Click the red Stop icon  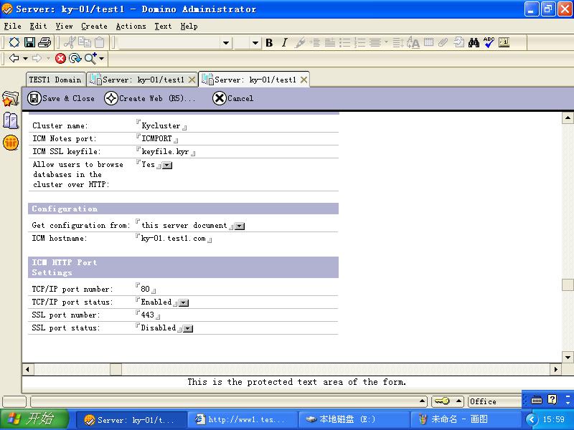point(61,59)
